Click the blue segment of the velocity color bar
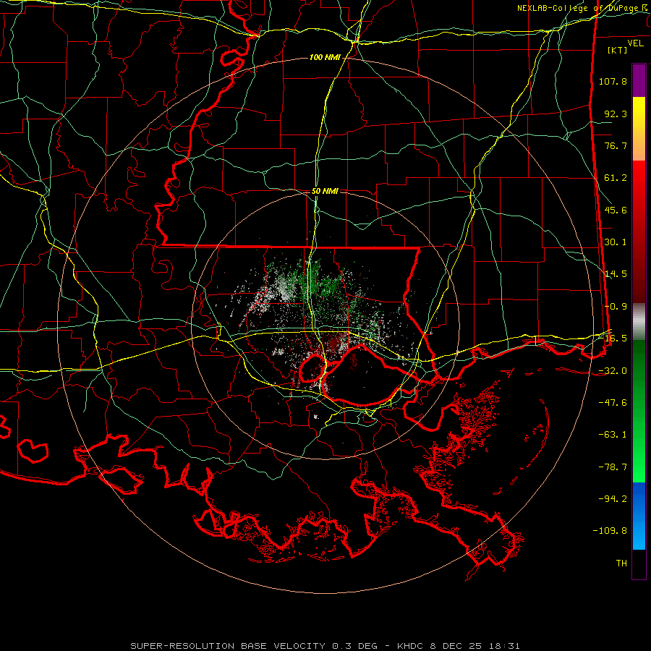 coord(639,516)
